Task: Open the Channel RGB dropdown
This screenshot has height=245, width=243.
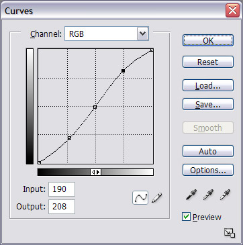Action: (x=107, y=34)
